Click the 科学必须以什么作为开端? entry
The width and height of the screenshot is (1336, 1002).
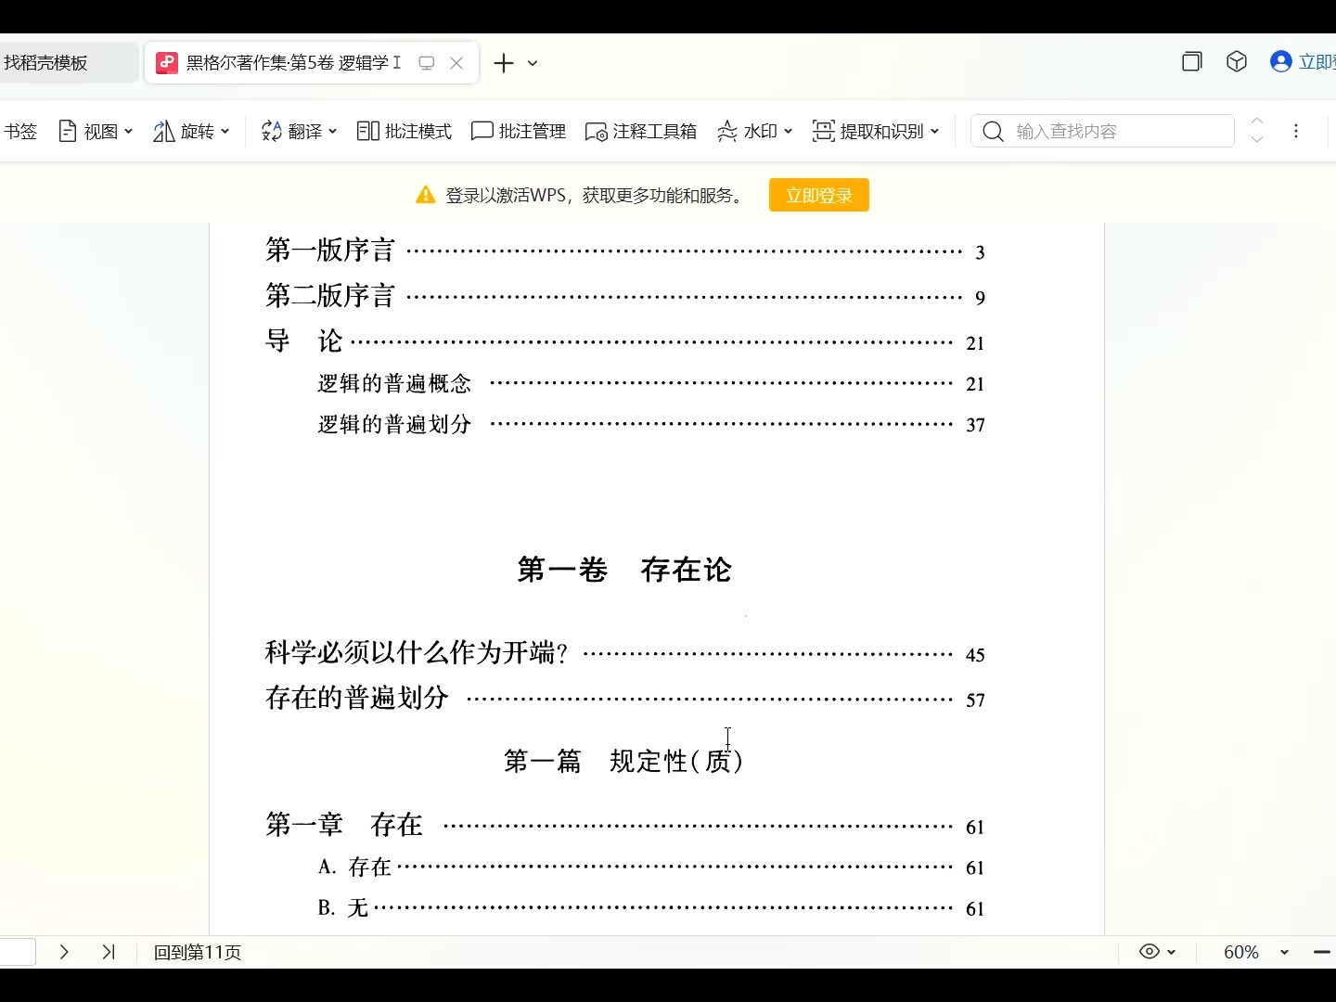click(624, 653)
